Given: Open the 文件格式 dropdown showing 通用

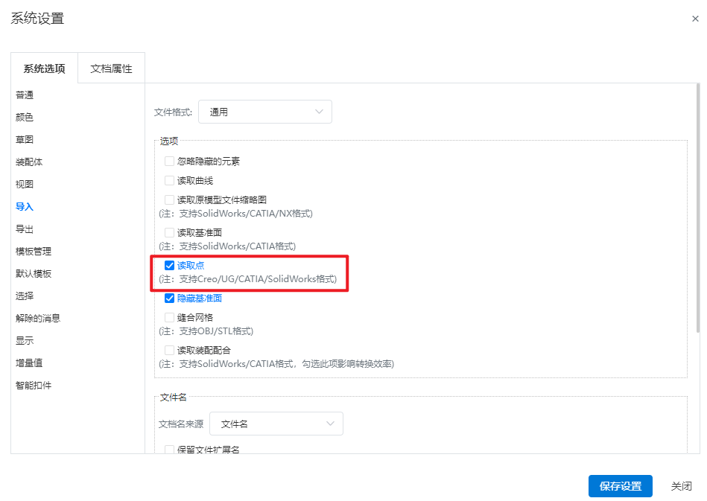Looking at the screenshot, I should click(265, 112).
